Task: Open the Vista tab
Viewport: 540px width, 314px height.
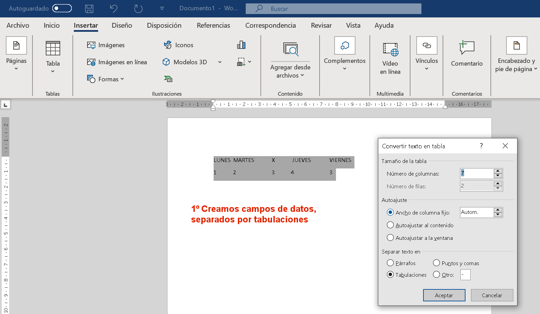Action: point(353,25)
